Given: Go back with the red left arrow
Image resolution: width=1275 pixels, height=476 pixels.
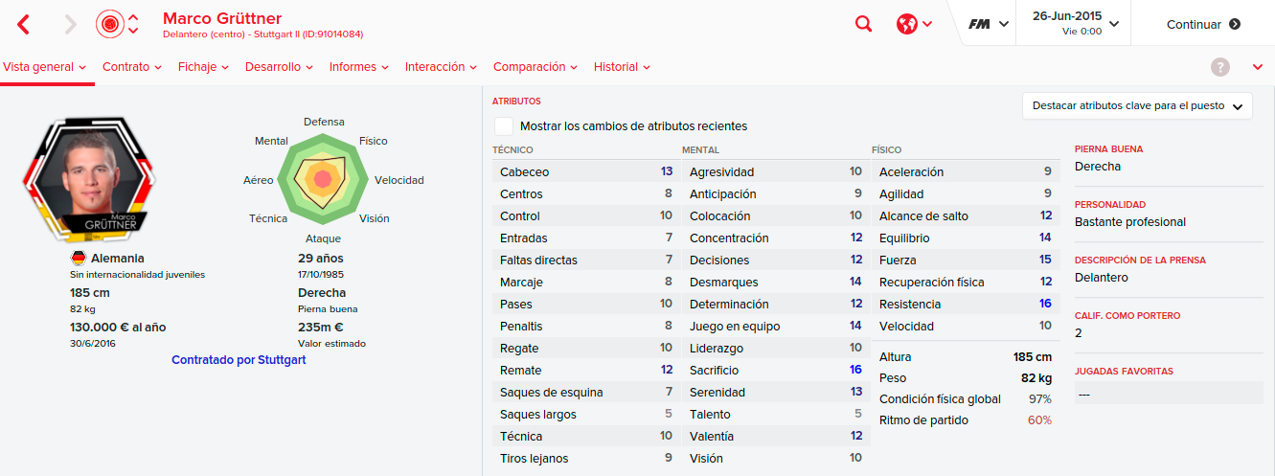Looking at the screenshot, I should [24, 25].
